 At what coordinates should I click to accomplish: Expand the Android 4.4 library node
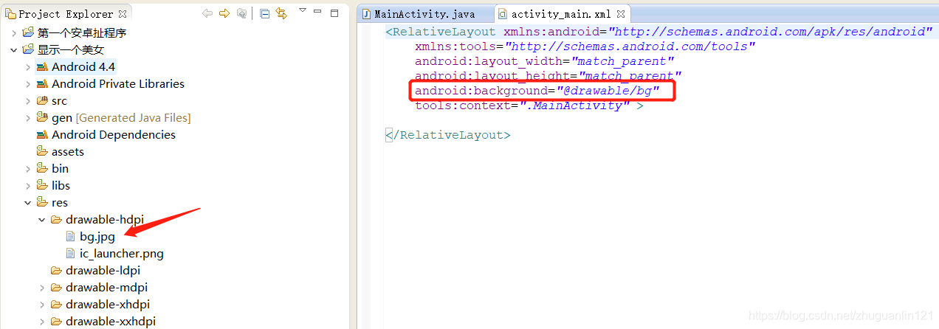click(x=27, y=66)
